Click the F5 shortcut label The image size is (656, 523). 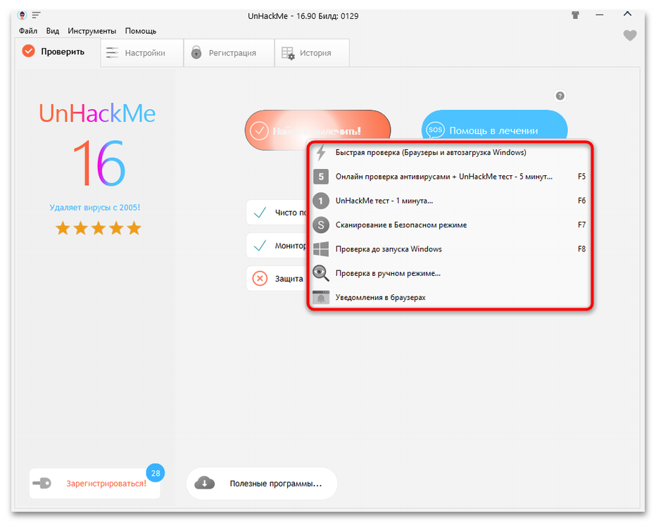581,177
